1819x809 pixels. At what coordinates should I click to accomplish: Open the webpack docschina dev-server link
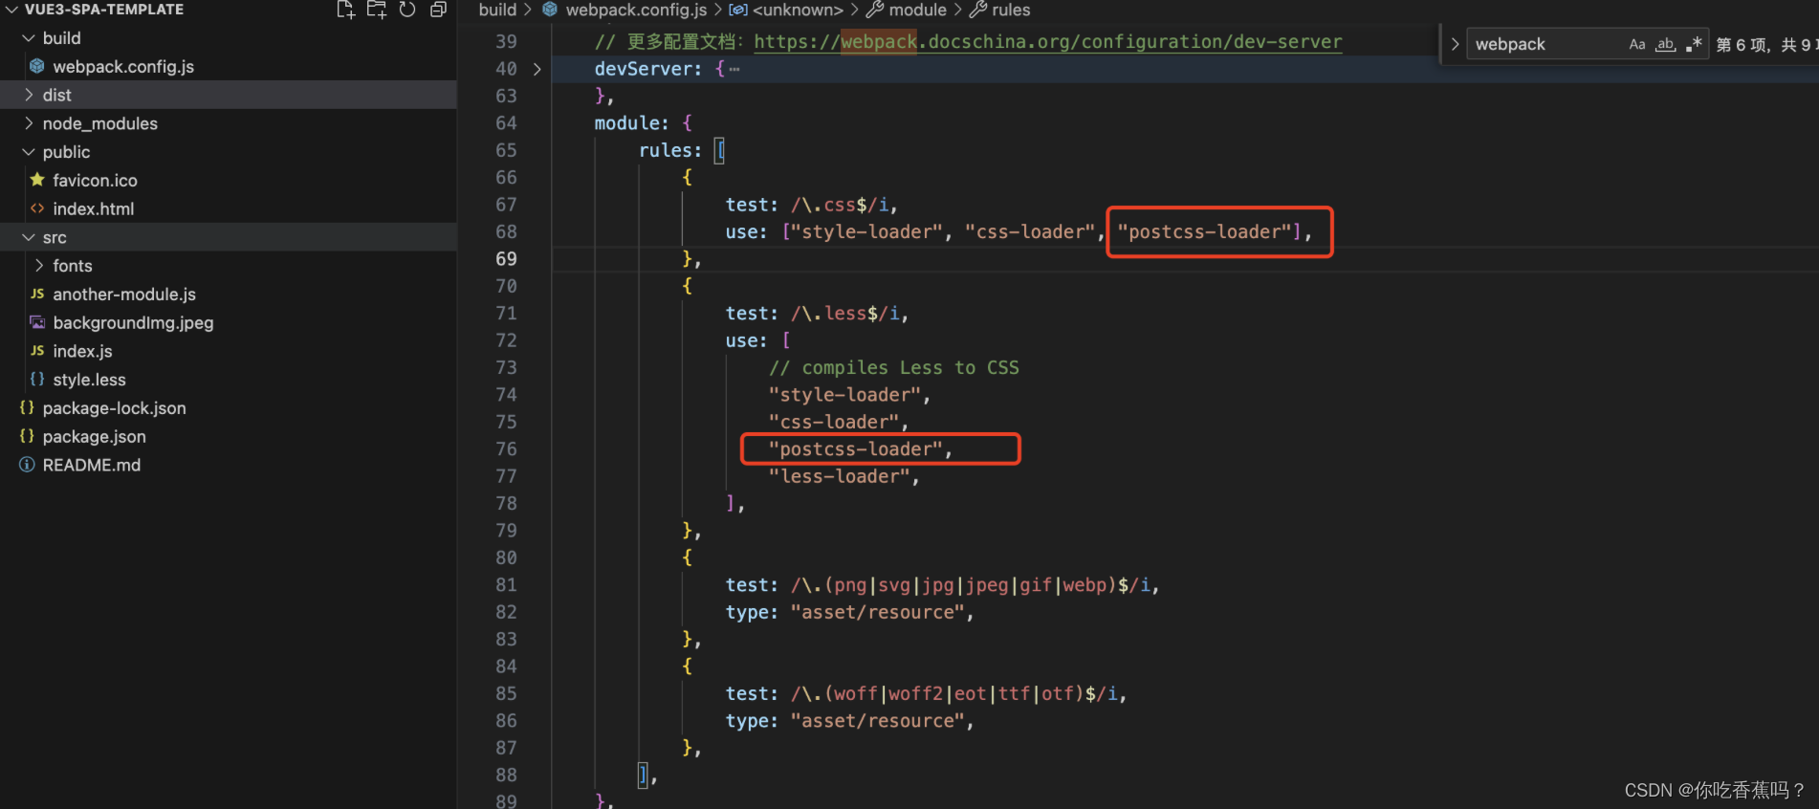[1047, 42]
